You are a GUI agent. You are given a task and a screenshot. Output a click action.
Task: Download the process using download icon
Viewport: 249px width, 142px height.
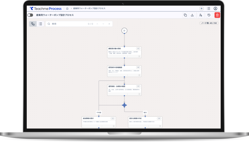tap(192, 15)
